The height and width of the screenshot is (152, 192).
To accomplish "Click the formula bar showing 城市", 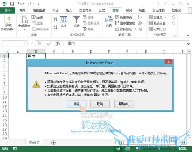I will pyautogui.click(x=125, y=43).
